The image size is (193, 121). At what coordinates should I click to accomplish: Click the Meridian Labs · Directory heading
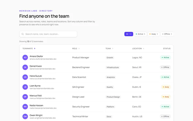(36, 11)
